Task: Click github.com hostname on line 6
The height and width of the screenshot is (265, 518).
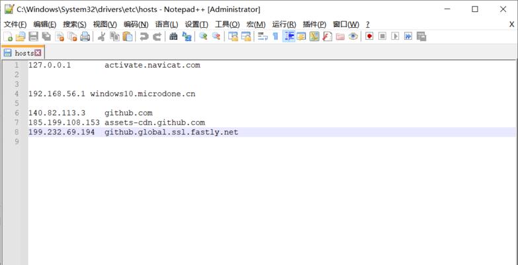Action: (x=128, y=113)
